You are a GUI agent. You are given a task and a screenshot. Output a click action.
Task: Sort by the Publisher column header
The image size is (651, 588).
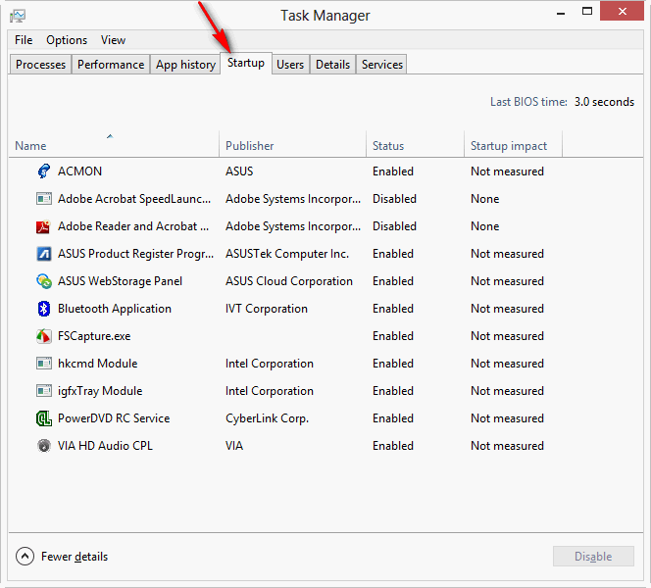(292, 145)
